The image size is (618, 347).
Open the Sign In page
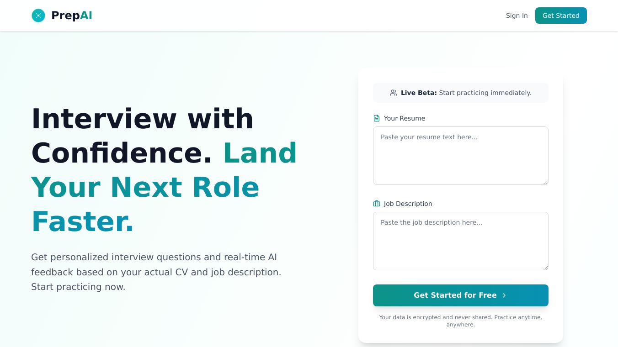(x=517, y=16)
